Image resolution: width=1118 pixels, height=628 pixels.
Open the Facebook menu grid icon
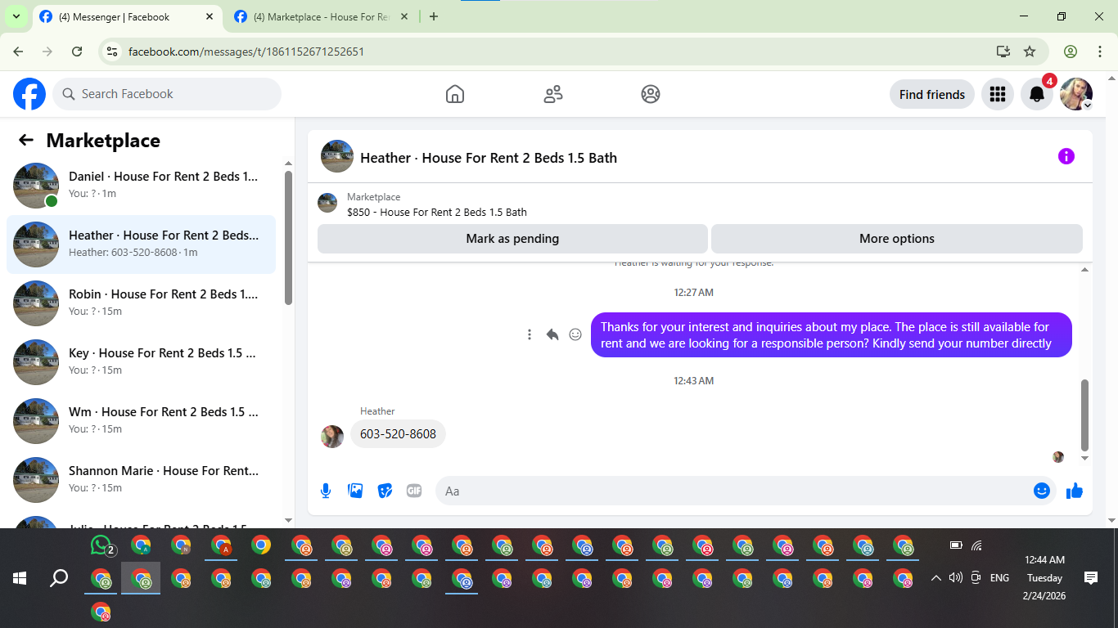[x=997, y=94]
